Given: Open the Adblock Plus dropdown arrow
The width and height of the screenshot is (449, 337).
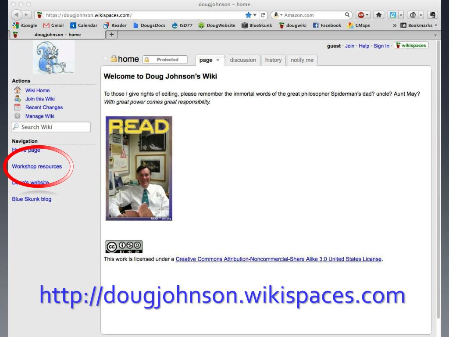Looking at the screenshot, I should point(367,15).
